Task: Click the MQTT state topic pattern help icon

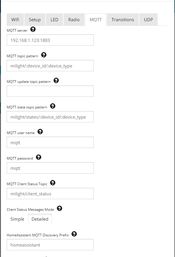Action: click(53, 106)
